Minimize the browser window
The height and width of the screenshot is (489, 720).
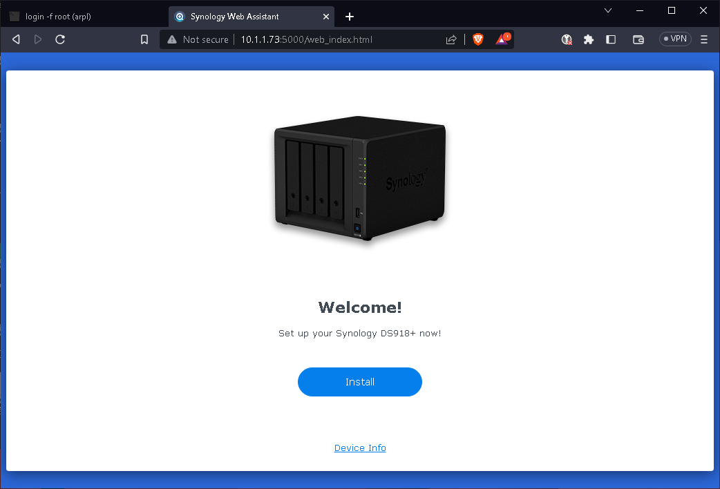pyautogui.click(x=640, y=10)
